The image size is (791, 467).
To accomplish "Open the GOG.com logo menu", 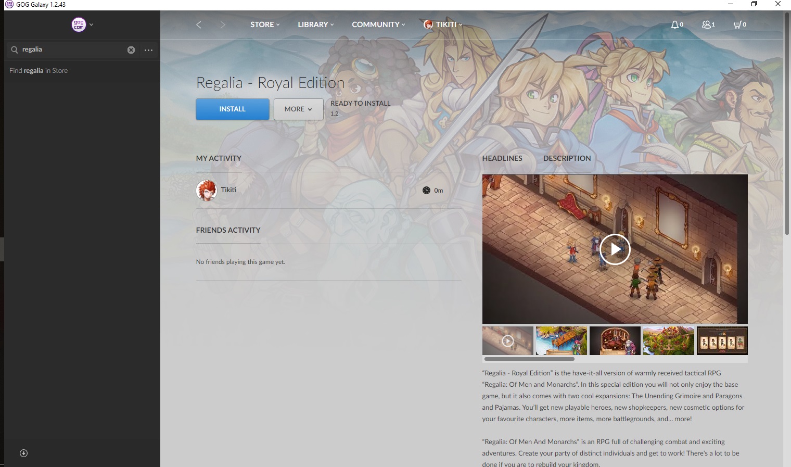I will point(79,24).
